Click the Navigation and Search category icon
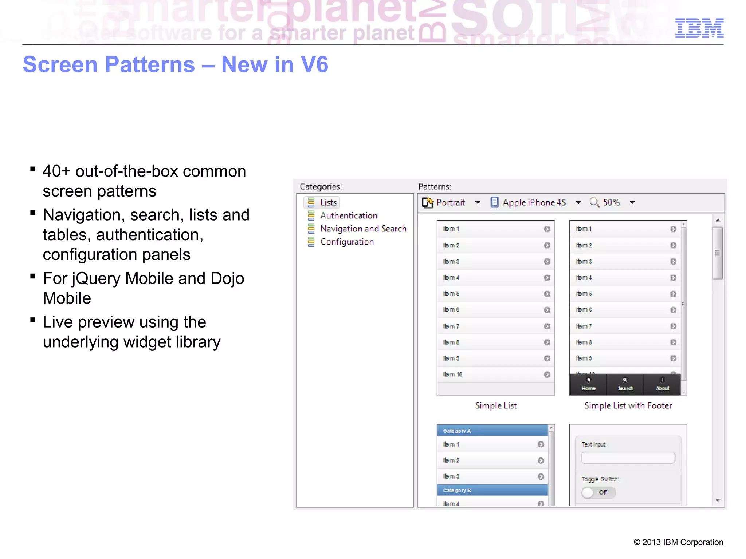This screenshot has height=559, width=746. pos(311,229)
